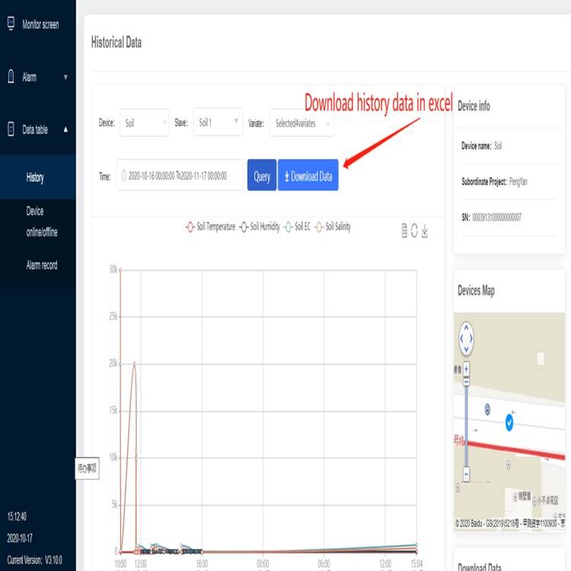Screen dimensions: 571x571
Task: Click the Download Data button
Action: 308,175
